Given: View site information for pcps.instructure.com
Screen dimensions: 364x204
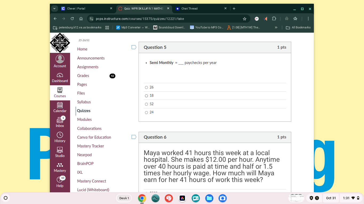Looking at the screenshot, I should pos(91,19).
